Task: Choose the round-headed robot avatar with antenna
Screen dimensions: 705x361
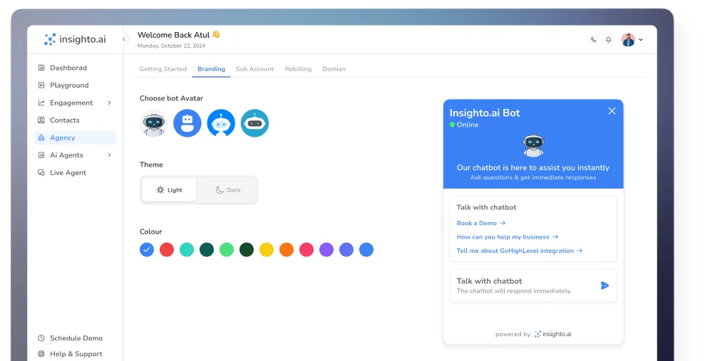Action: click(221, 123)
